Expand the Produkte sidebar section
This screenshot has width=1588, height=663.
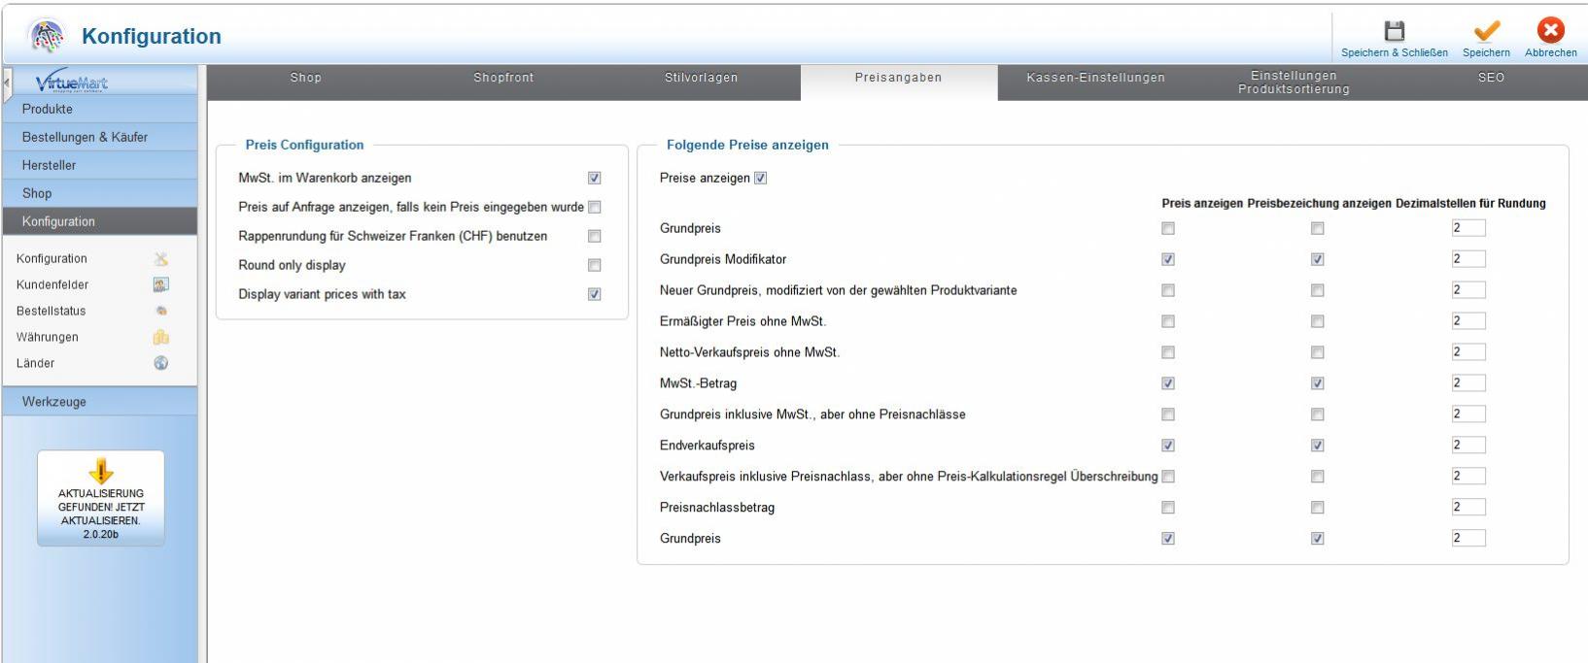click(48, 109)
